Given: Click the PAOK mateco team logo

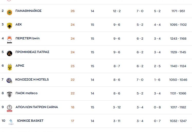Looking at the screenshot, I should [x=10, y=94].
